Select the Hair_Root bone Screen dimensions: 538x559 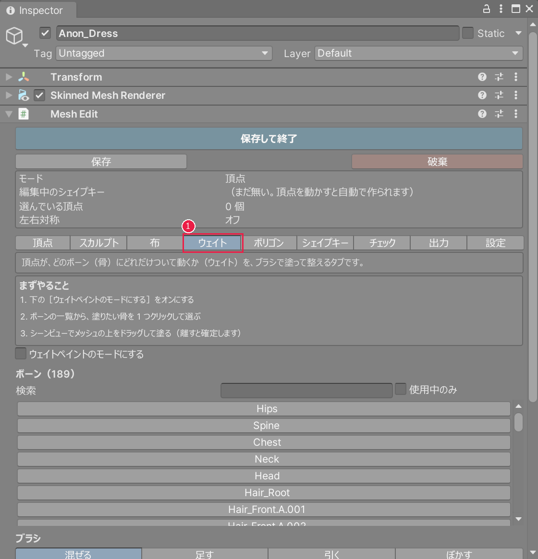(x=264, y=492)
